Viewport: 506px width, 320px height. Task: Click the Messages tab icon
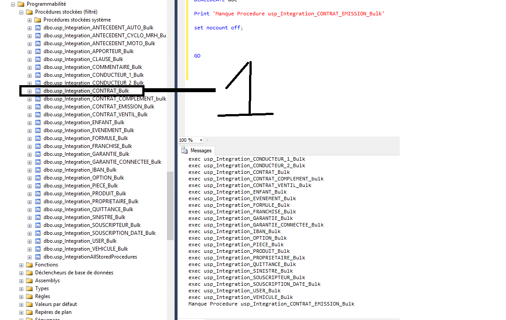tap(184, 150)
